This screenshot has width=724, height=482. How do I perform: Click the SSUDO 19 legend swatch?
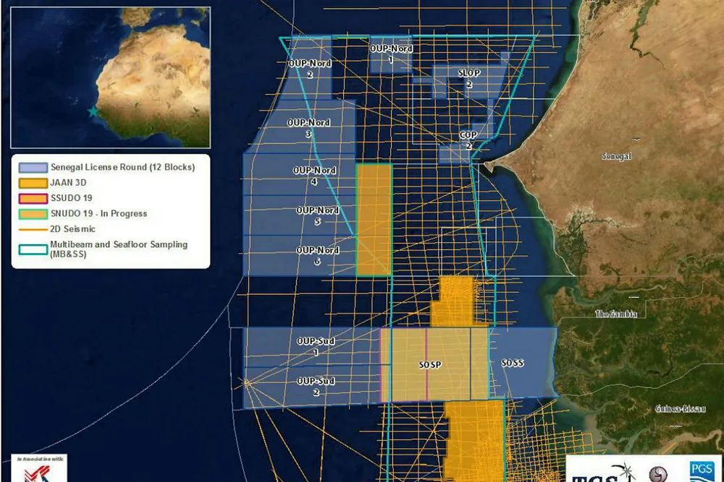33,198
